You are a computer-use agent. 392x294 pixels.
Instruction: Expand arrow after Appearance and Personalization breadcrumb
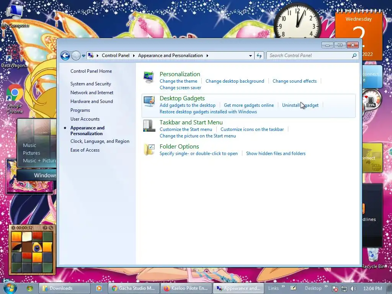point(207,56)
